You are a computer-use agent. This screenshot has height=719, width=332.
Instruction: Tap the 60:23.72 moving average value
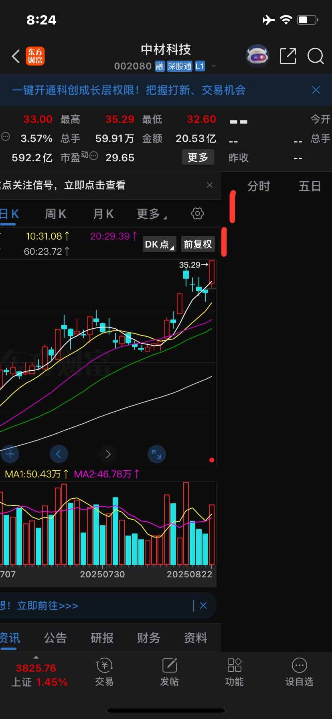[x=47, y=252]
